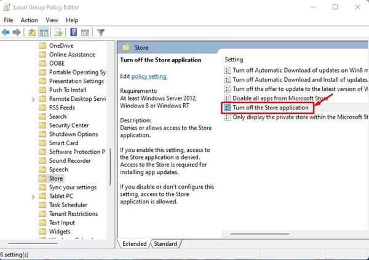Select the Tenant Restrictions folder
The width and height of the screenshot is (369, 260).
tap(73, 214)
